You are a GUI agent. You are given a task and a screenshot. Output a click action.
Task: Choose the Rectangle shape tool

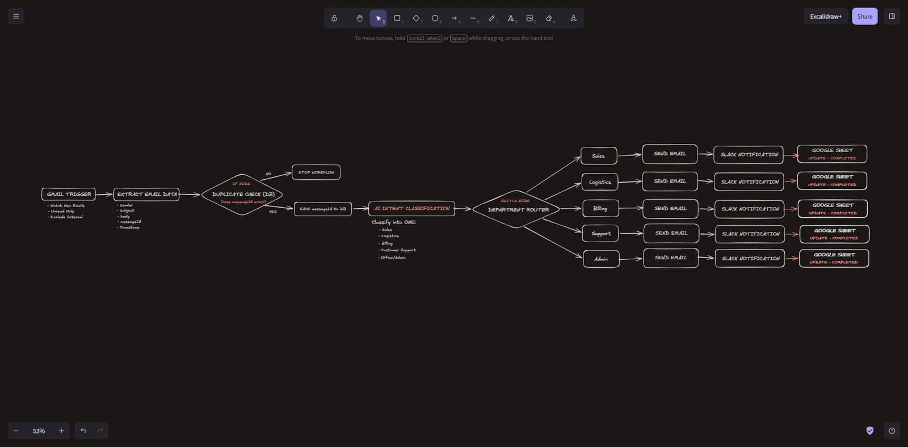(397, 18)
